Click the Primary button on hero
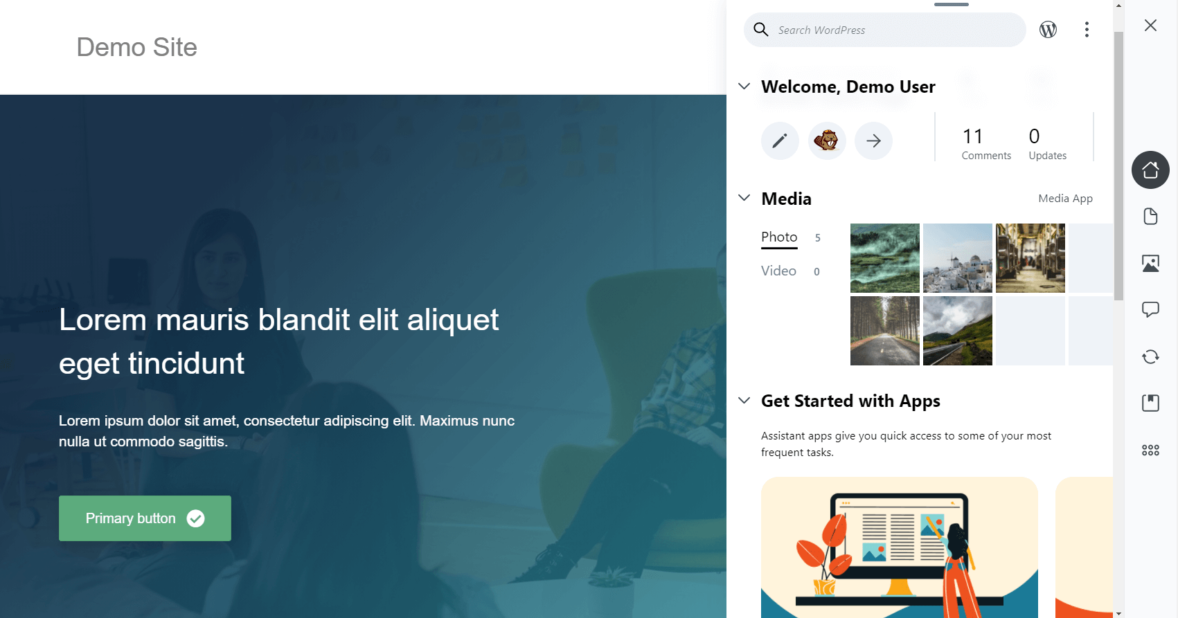This screenshot has height=618, width=1178. (145, 518)
